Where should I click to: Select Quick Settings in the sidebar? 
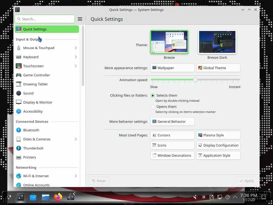[x=47, y=29]
